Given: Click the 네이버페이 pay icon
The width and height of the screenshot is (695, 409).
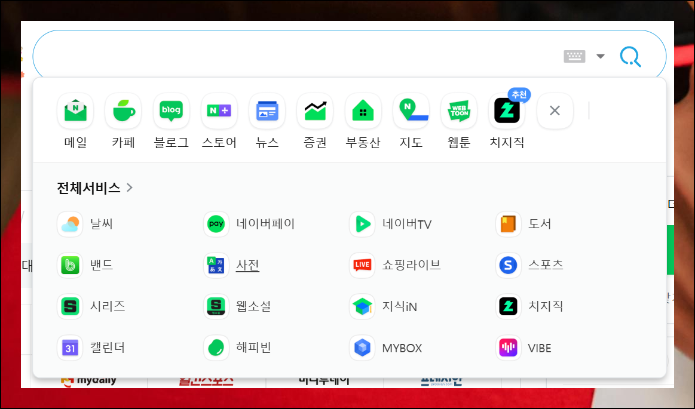Looking at the screenshot, I should (x=216, y=224).
